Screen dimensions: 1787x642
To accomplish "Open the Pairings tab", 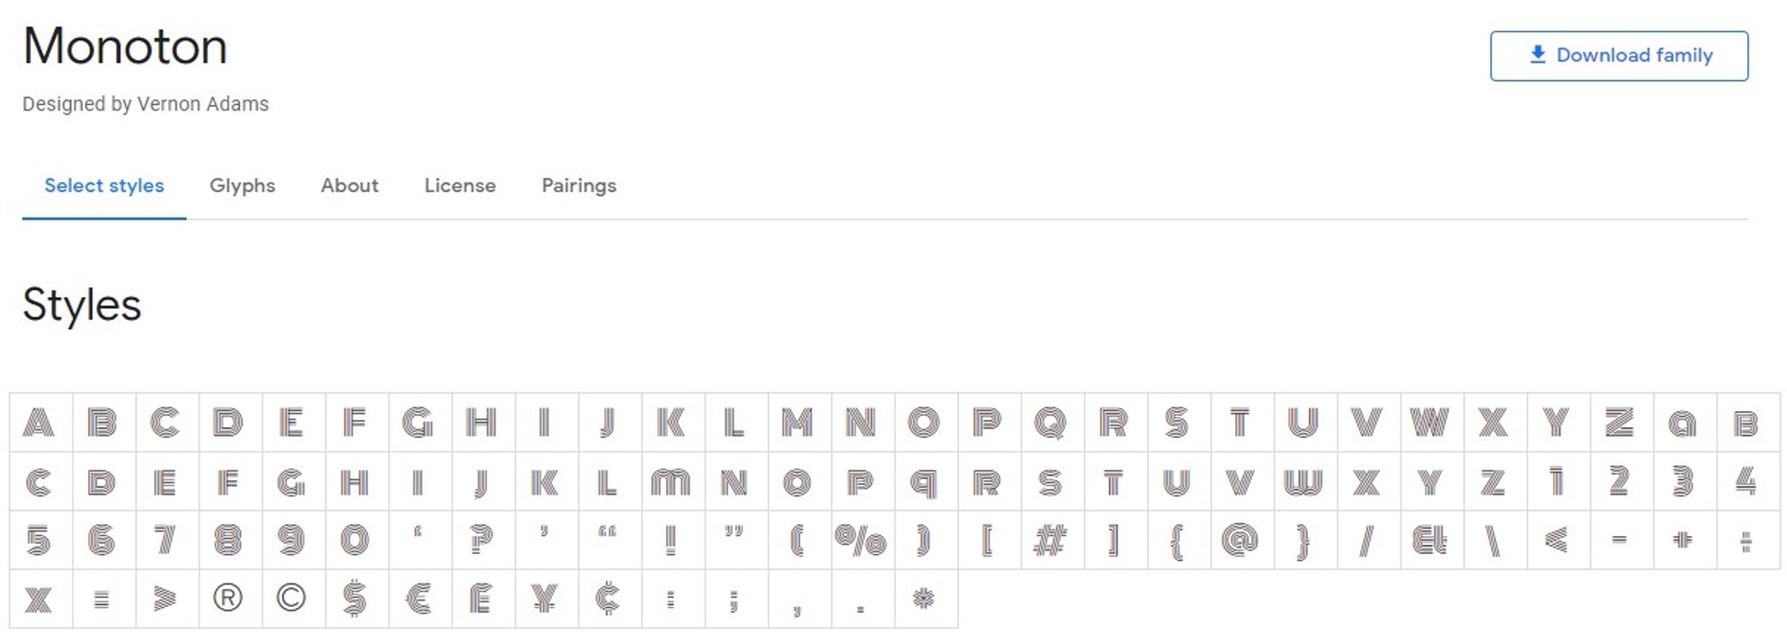I will coord(578,186).
